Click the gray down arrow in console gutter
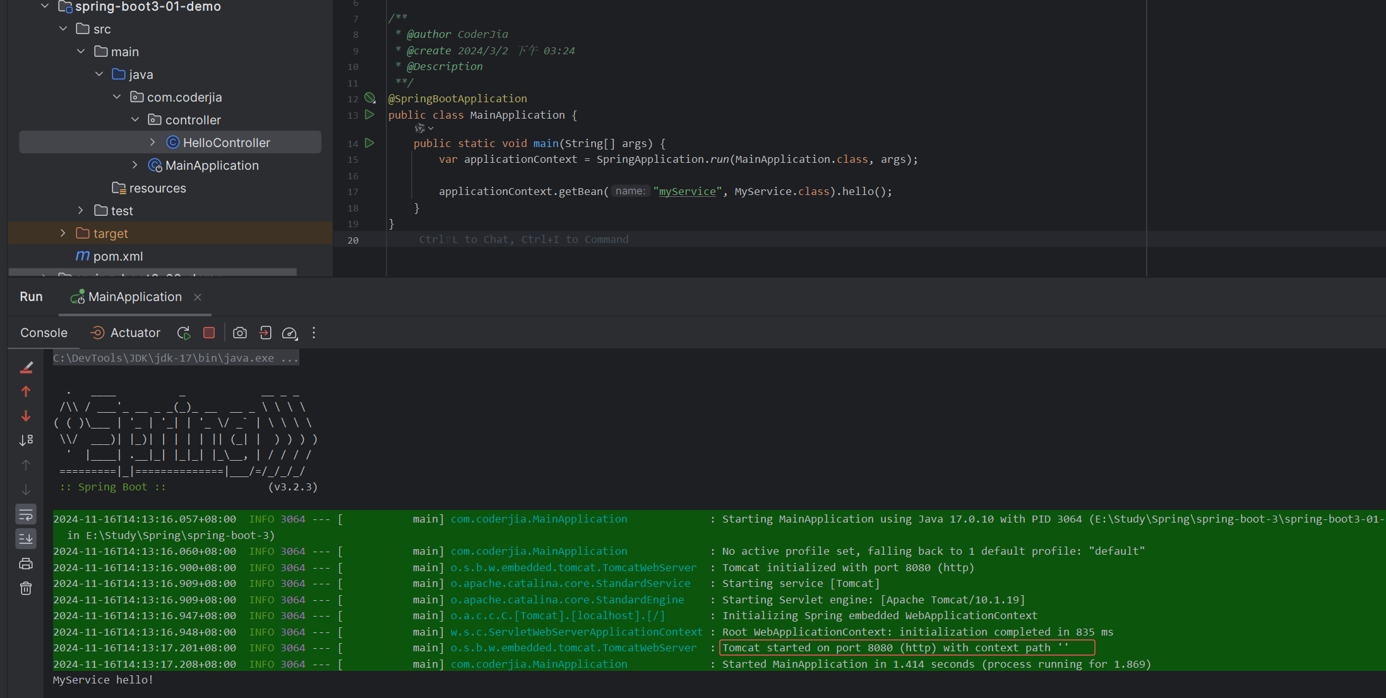1386x698 pixels. [x=26, y=490]
